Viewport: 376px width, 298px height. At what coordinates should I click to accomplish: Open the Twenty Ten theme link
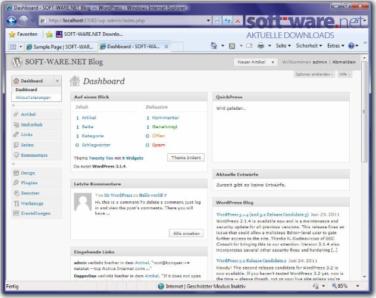click(101, 159)
